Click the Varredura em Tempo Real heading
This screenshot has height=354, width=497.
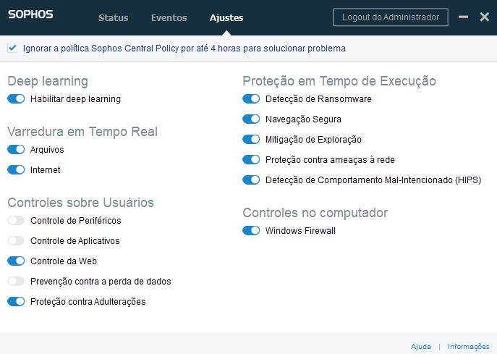pyautogui.click(x=82, y=132)
